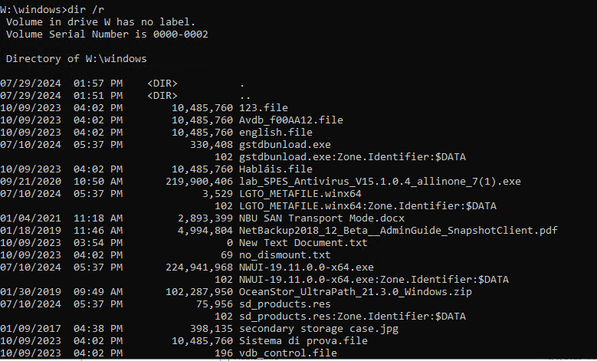Click the Avdb_f00AA12.file entry
This screenshot has height=361, width=597.
coord(291,120)
